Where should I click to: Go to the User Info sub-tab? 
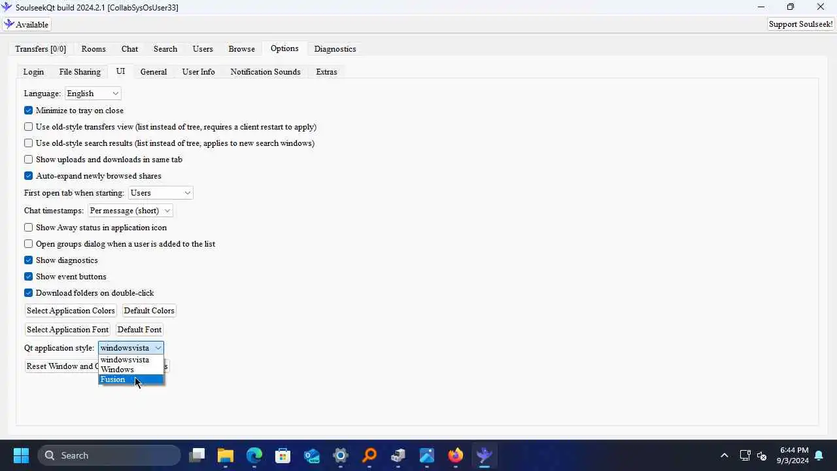(198, 72)
